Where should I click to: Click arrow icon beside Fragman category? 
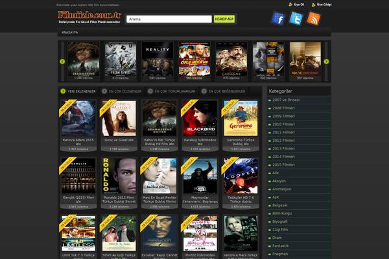pyautogui.click(x=270, y=254)
